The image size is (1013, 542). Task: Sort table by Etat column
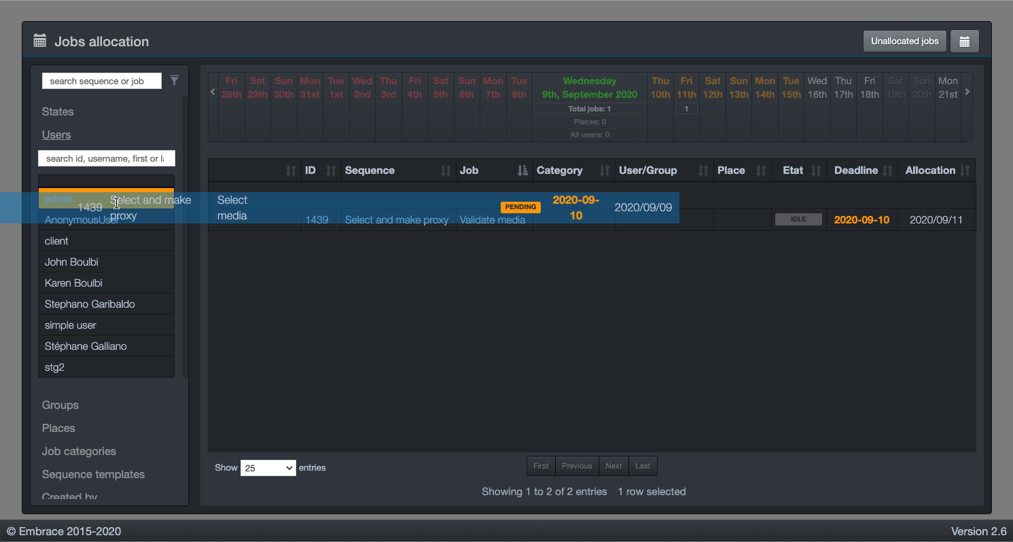(799, 170)
